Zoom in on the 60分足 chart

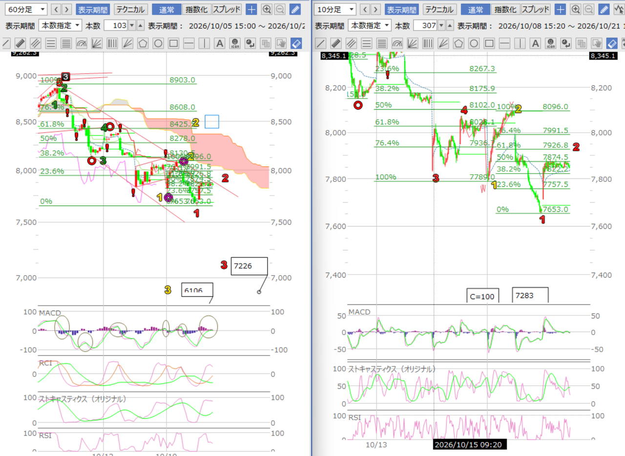pyautogui.click(x=267, y=9)
